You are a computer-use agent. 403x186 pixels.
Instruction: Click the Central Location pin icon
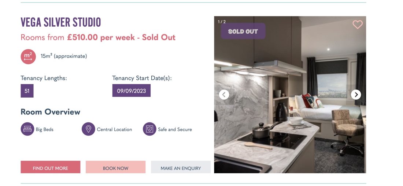point(88,129)
